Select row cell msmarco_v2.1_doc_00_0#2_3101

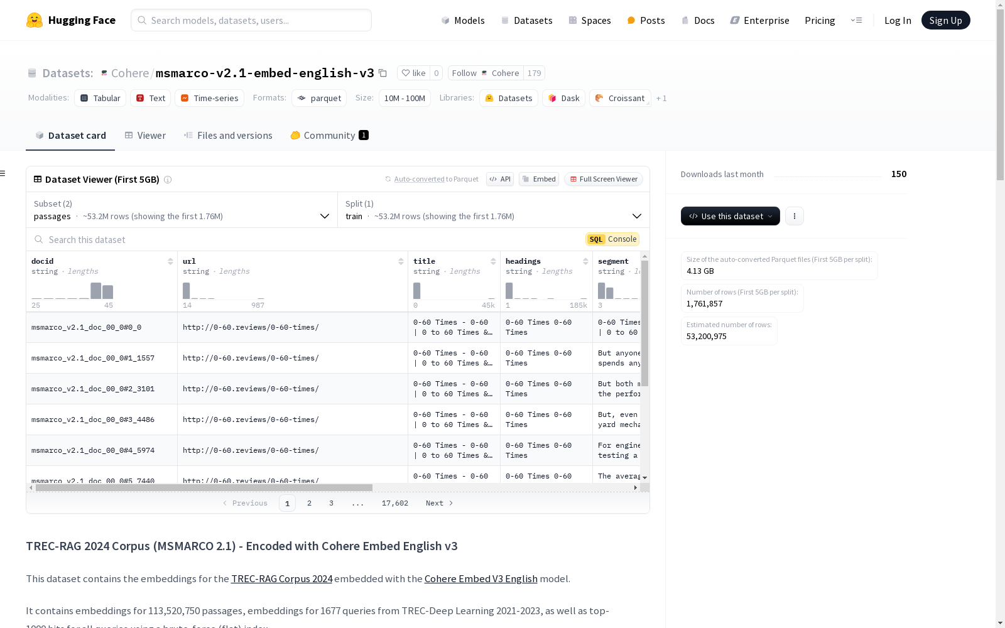click(102, 389)
